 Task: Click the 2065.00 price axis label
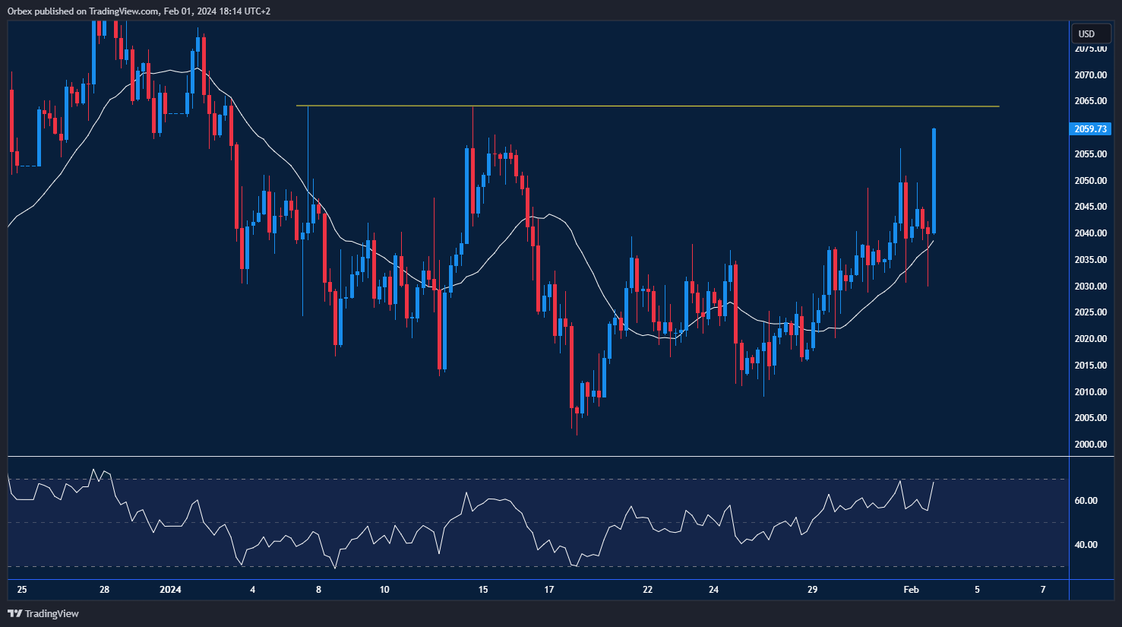click(x=1090, y=101)
